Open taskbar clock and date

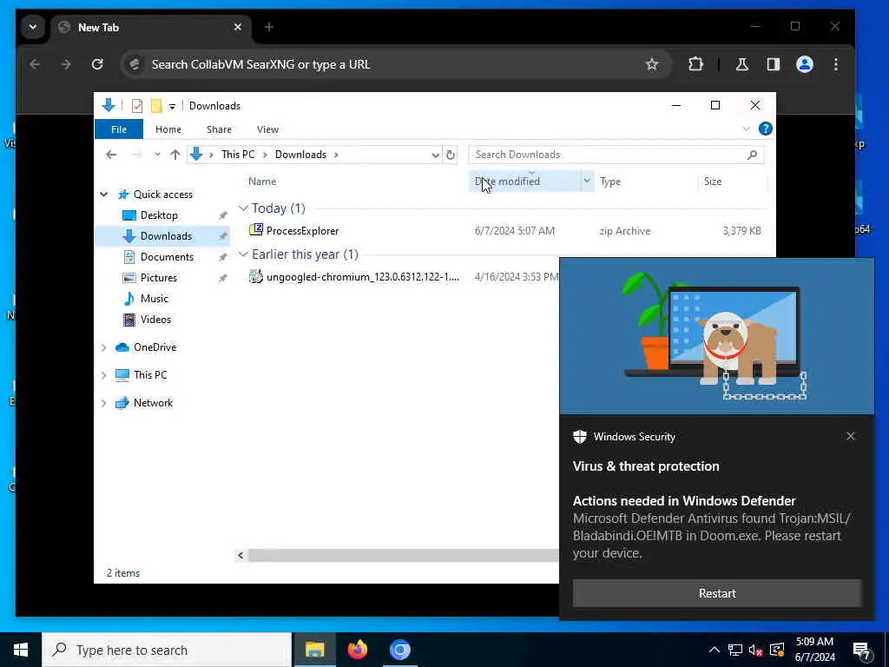pyautogui.click(x=814, y=650)
